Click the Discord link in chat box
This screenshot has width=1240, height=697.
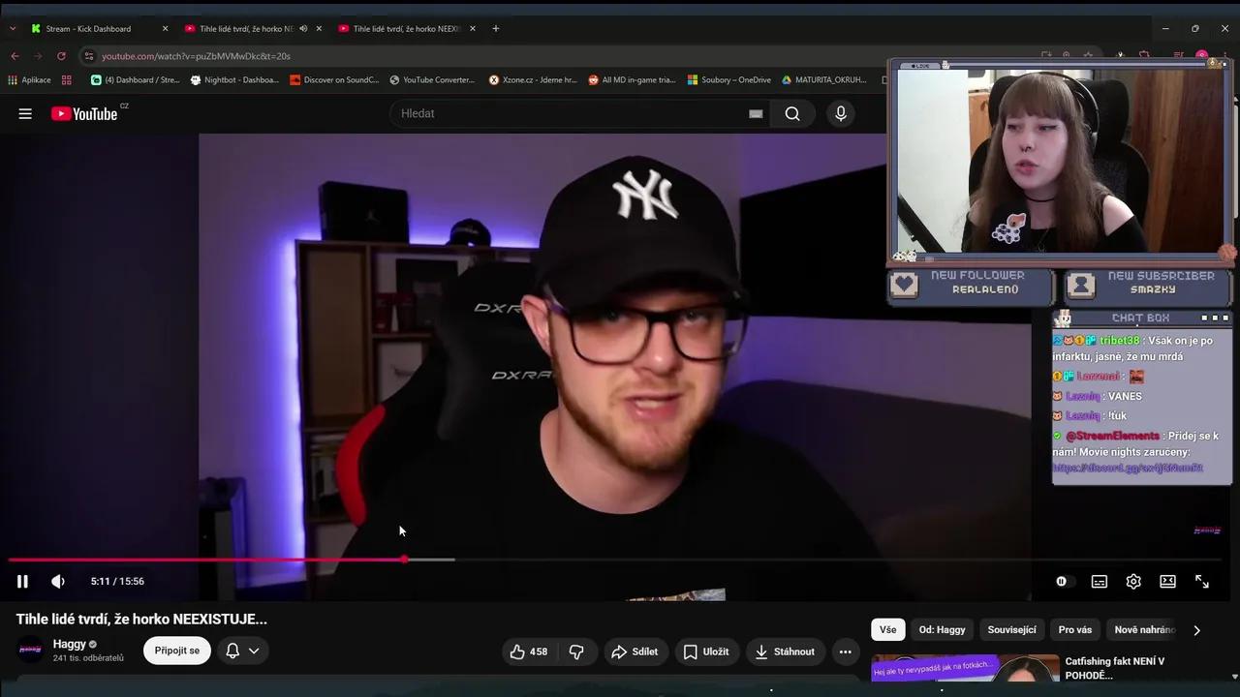(1128, 468)
